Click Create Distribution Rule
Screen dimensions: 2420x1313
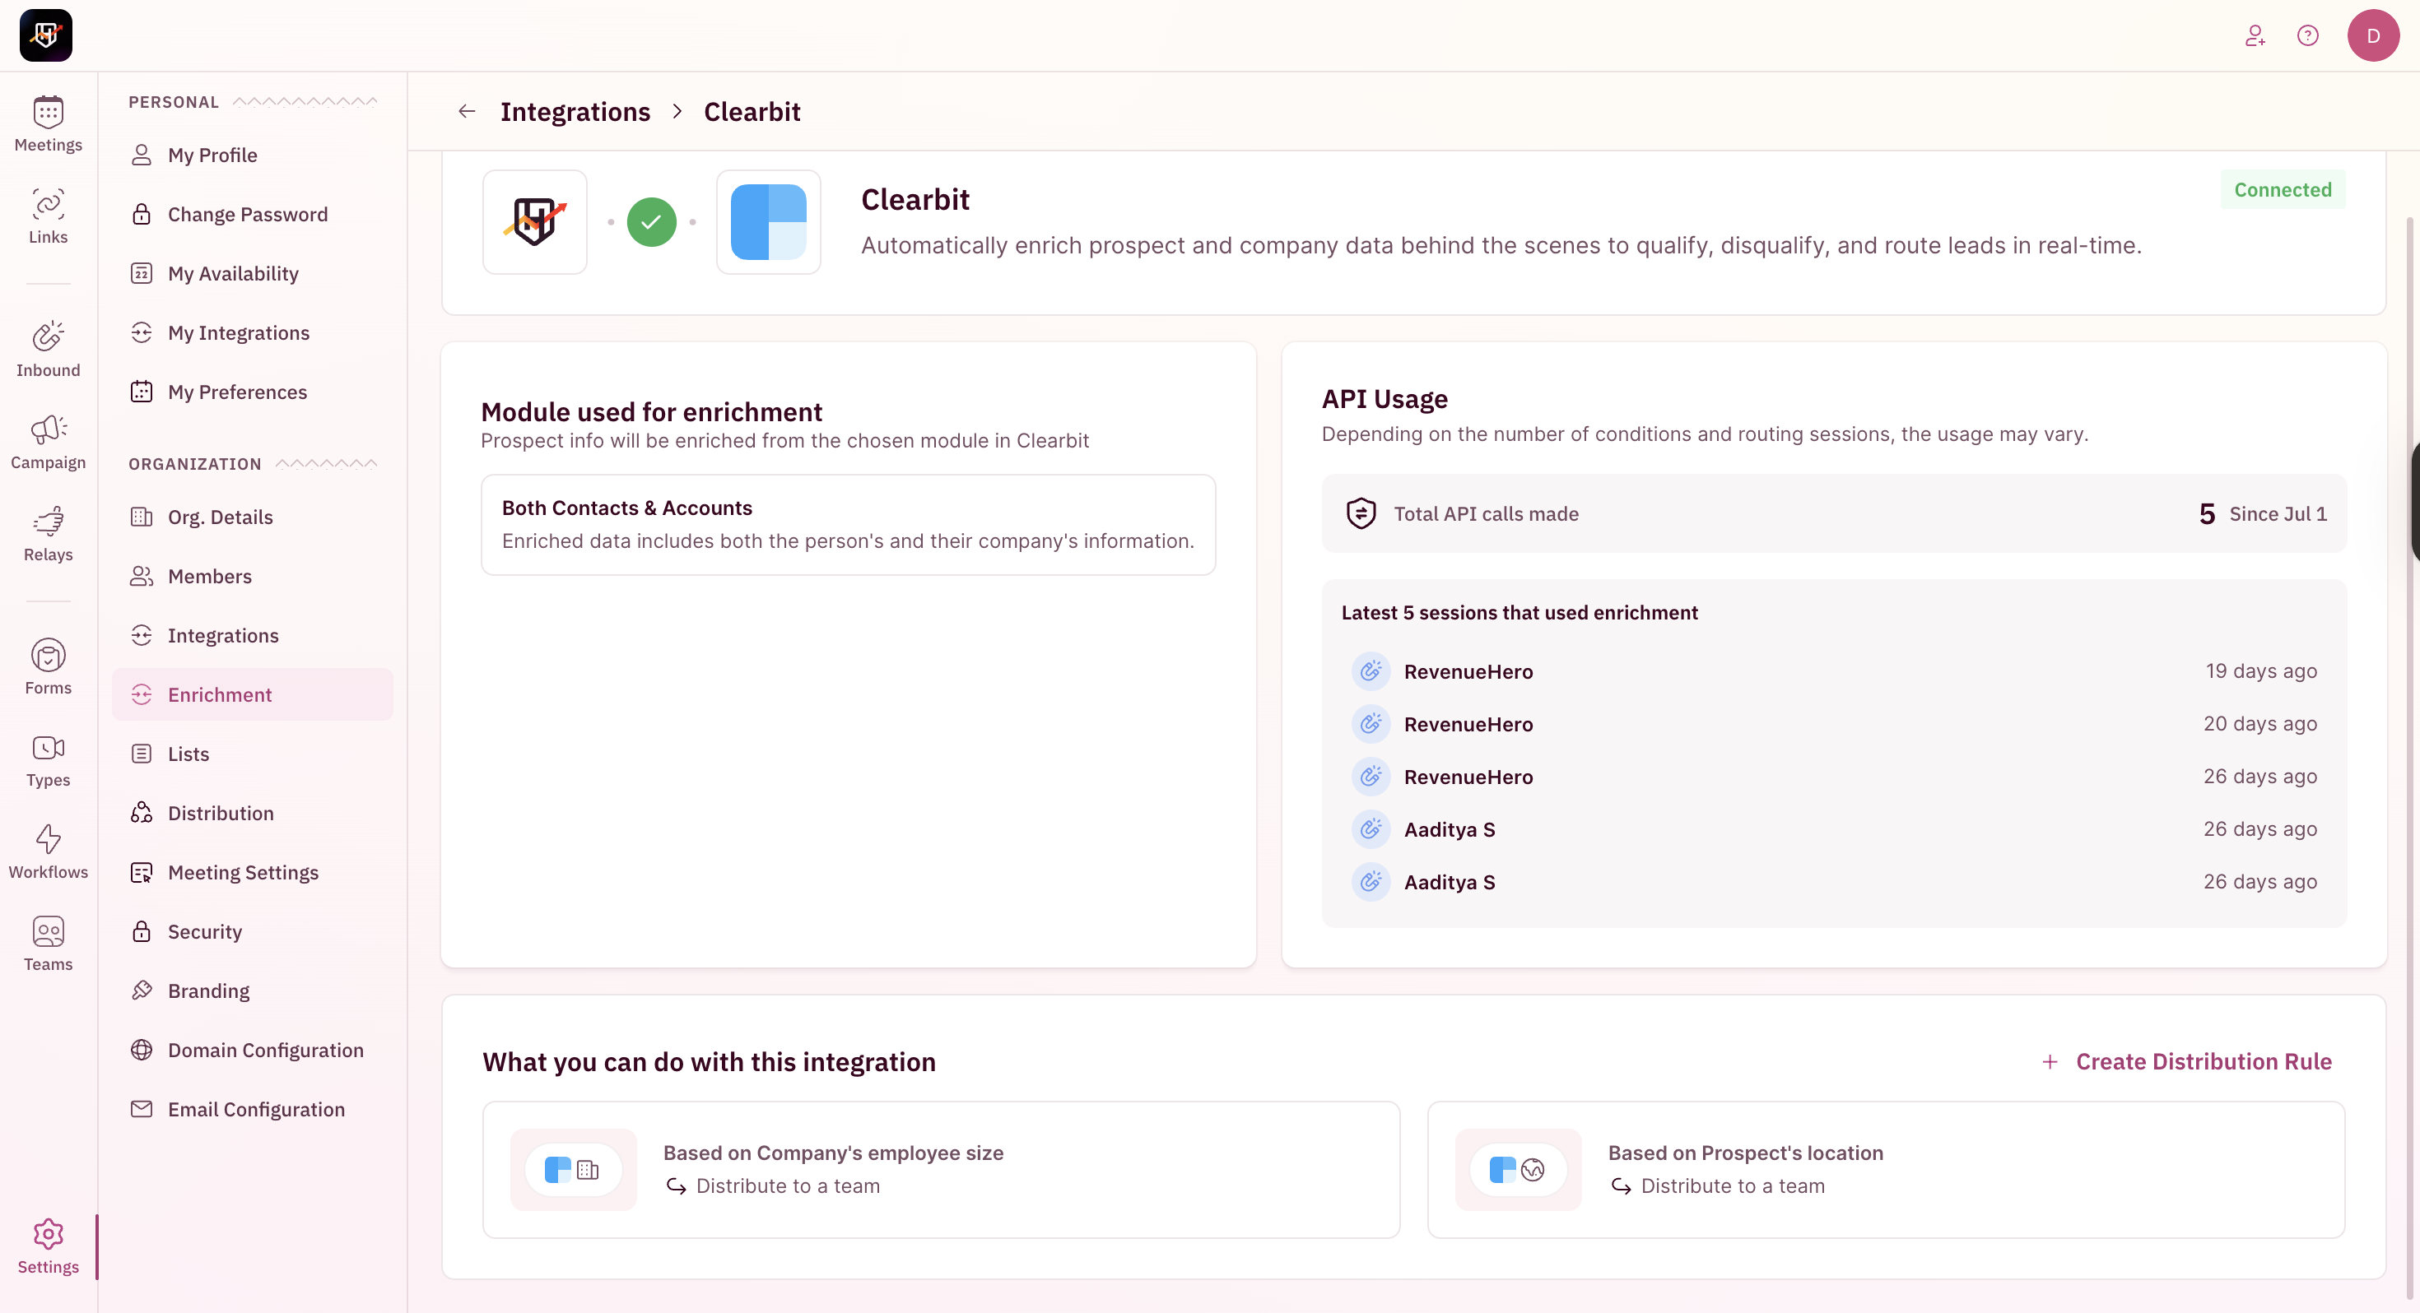click(2187, 1061)
